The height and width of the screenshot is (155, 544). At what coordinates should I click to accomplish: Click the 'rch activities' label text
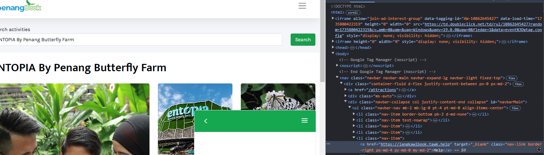coord(15,30)
